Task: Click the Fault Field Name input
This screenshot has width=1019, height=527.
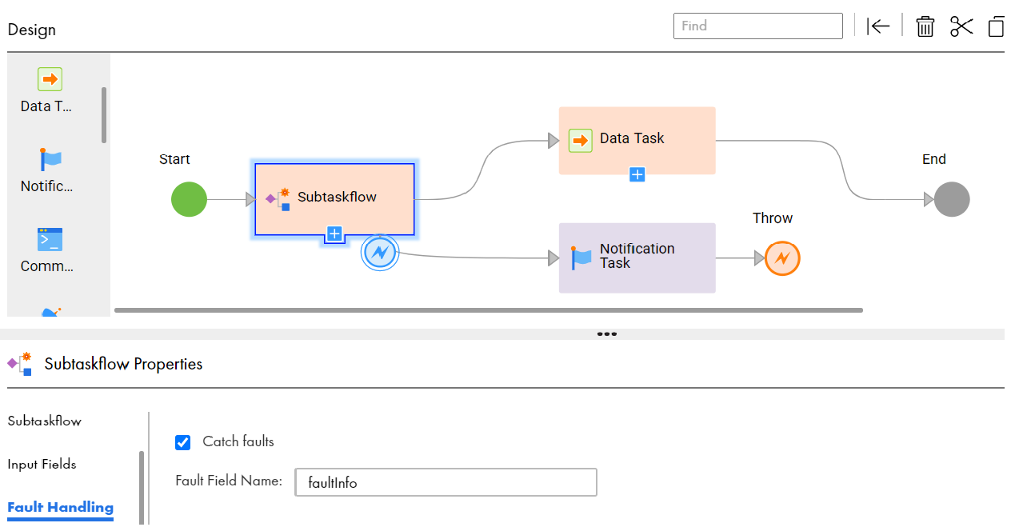Action: 446,482
